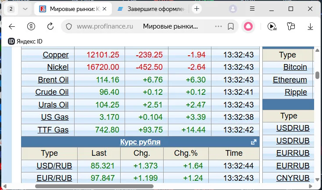This screenshot has height=190, width=322.
Task: Switch to the Завершите оформление tab
Action: 151,9
